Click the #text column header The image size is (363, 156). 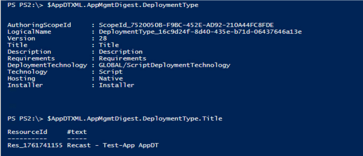77,132
